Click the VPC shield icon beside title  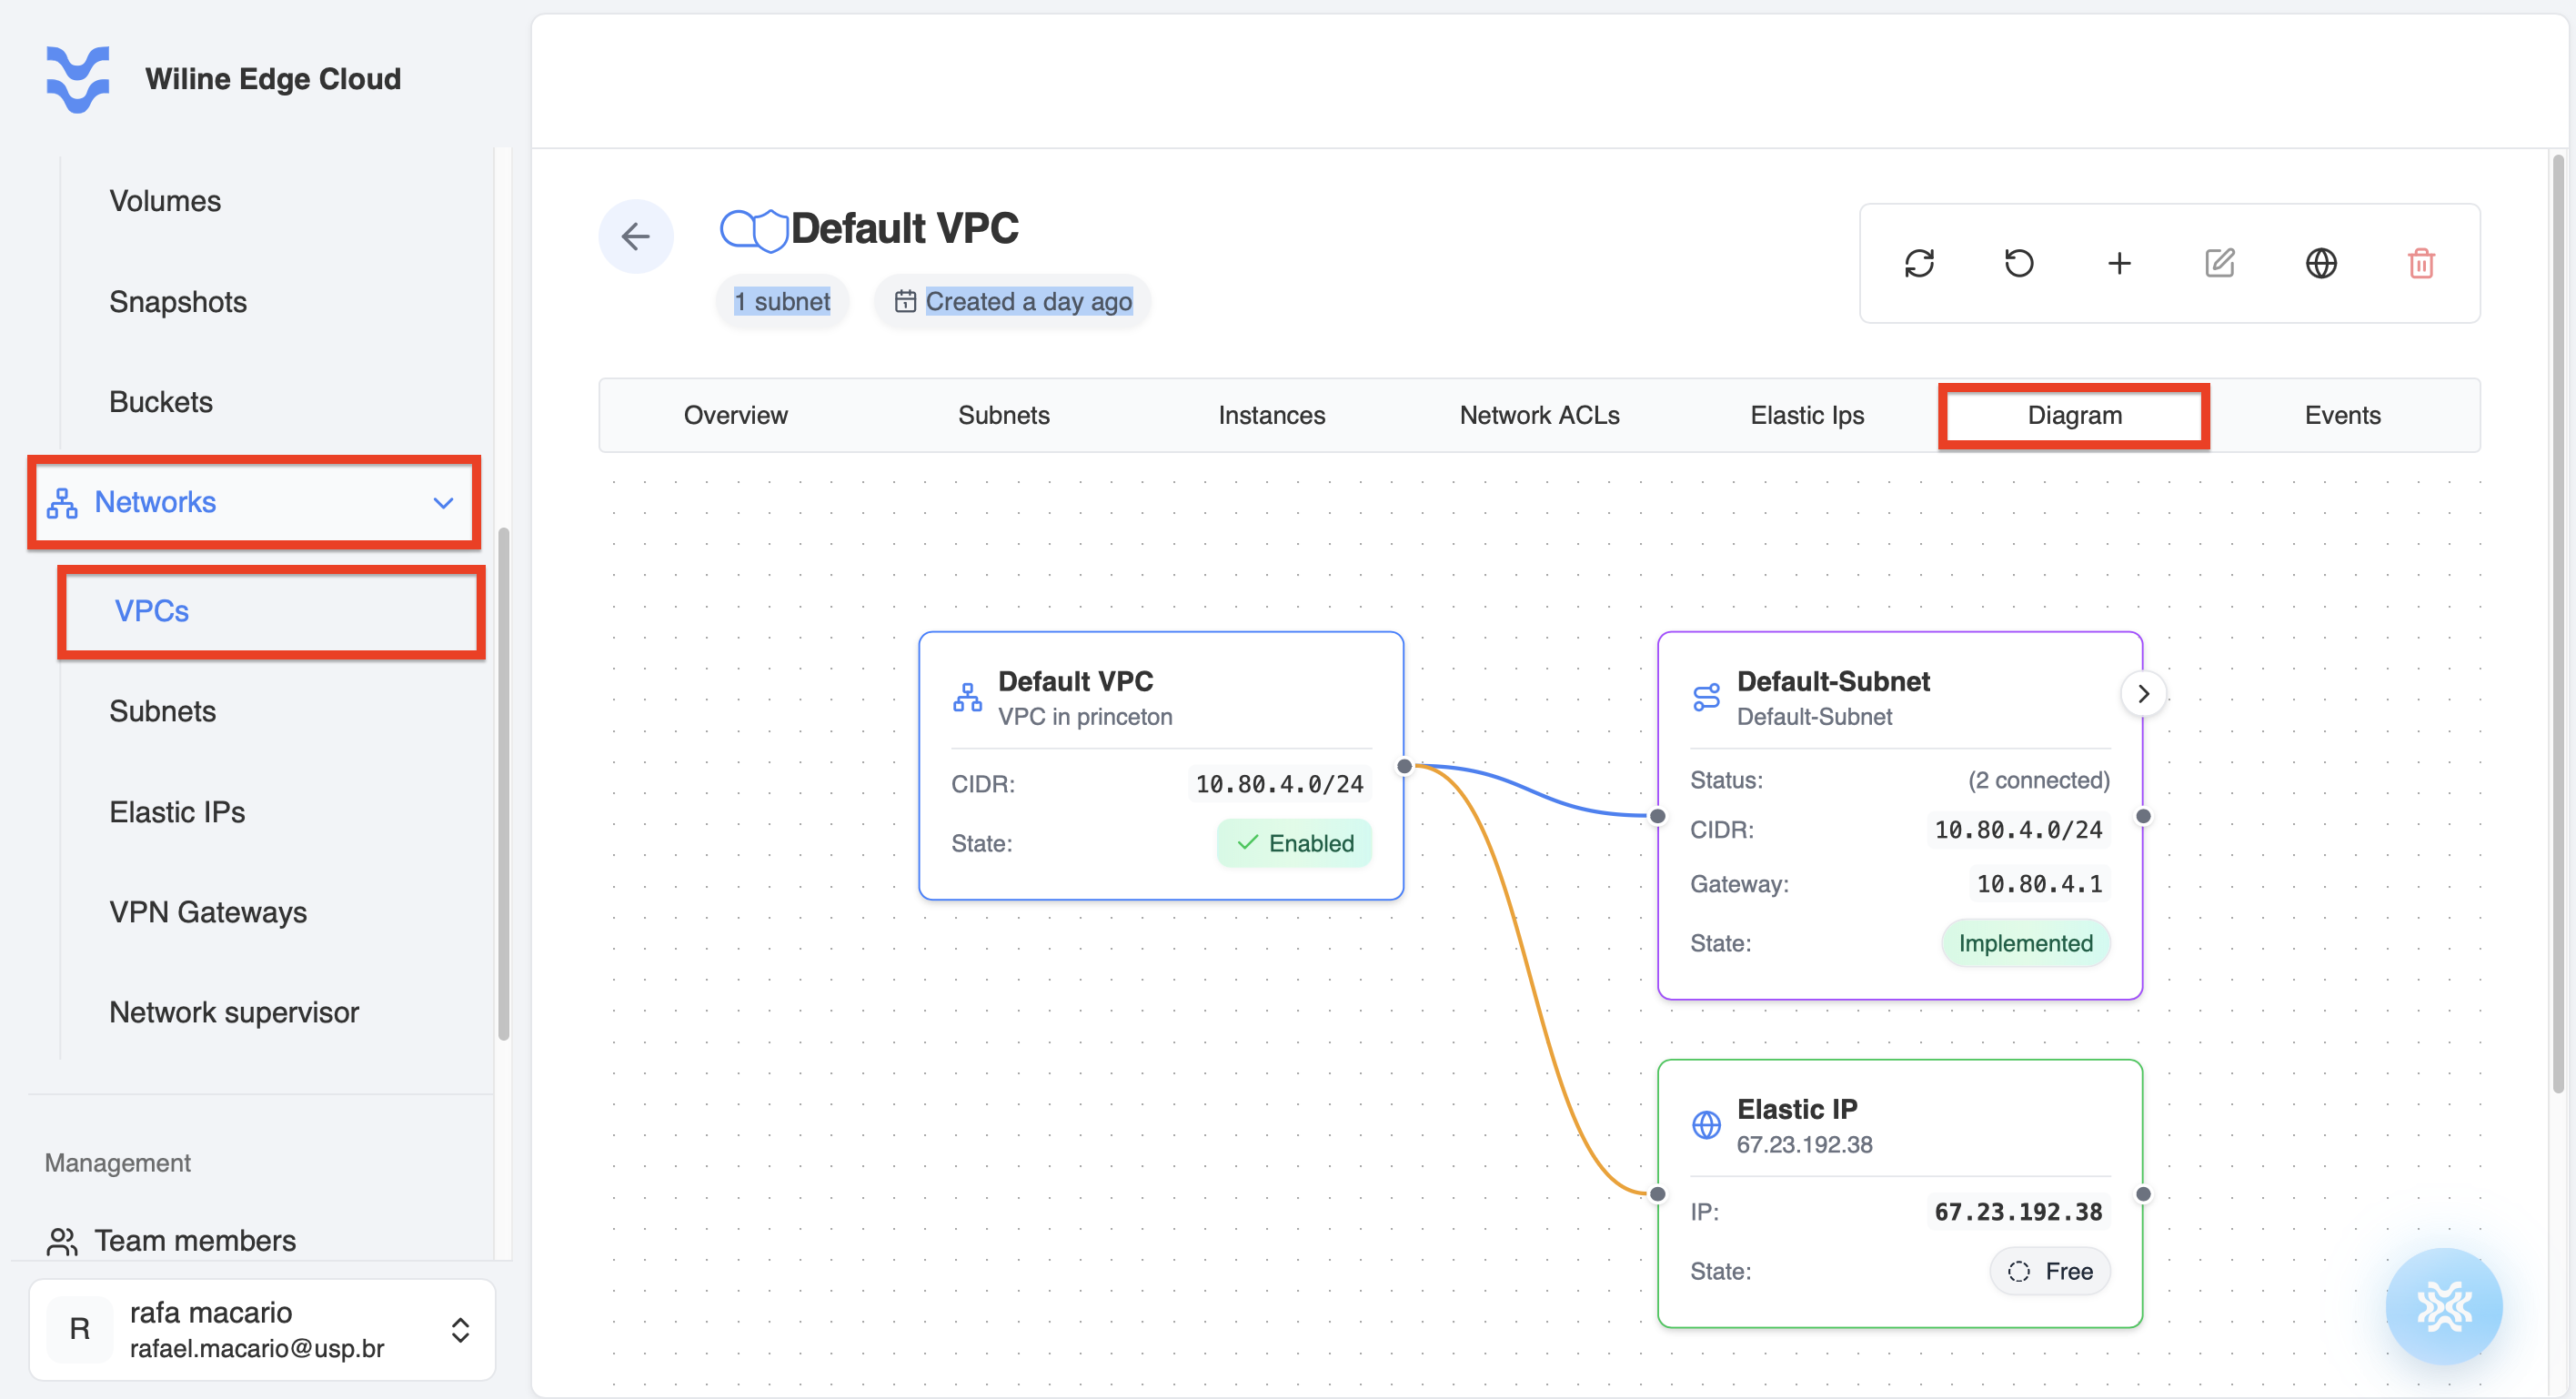(x=754, y=230)
